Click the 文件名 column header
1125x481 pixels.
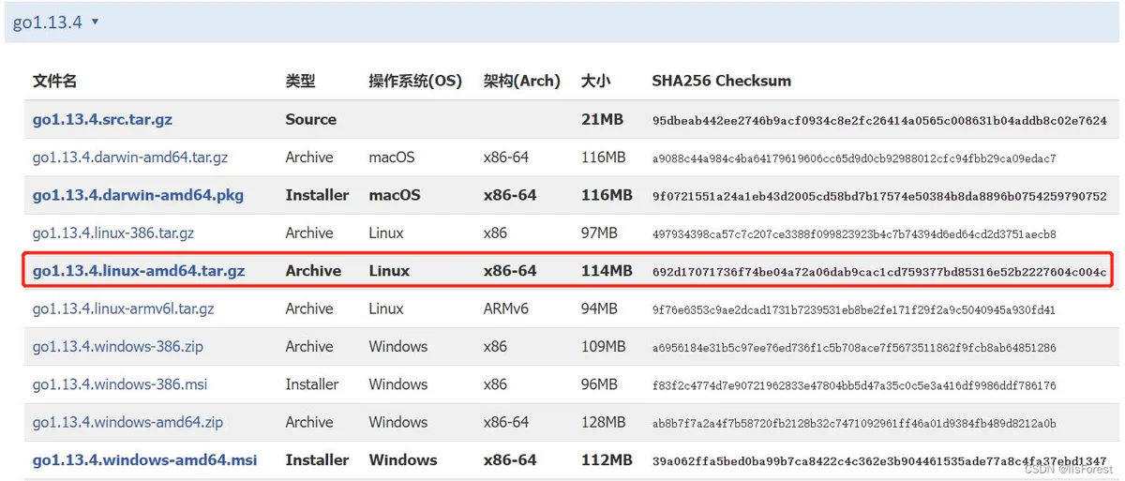[54, 81]
